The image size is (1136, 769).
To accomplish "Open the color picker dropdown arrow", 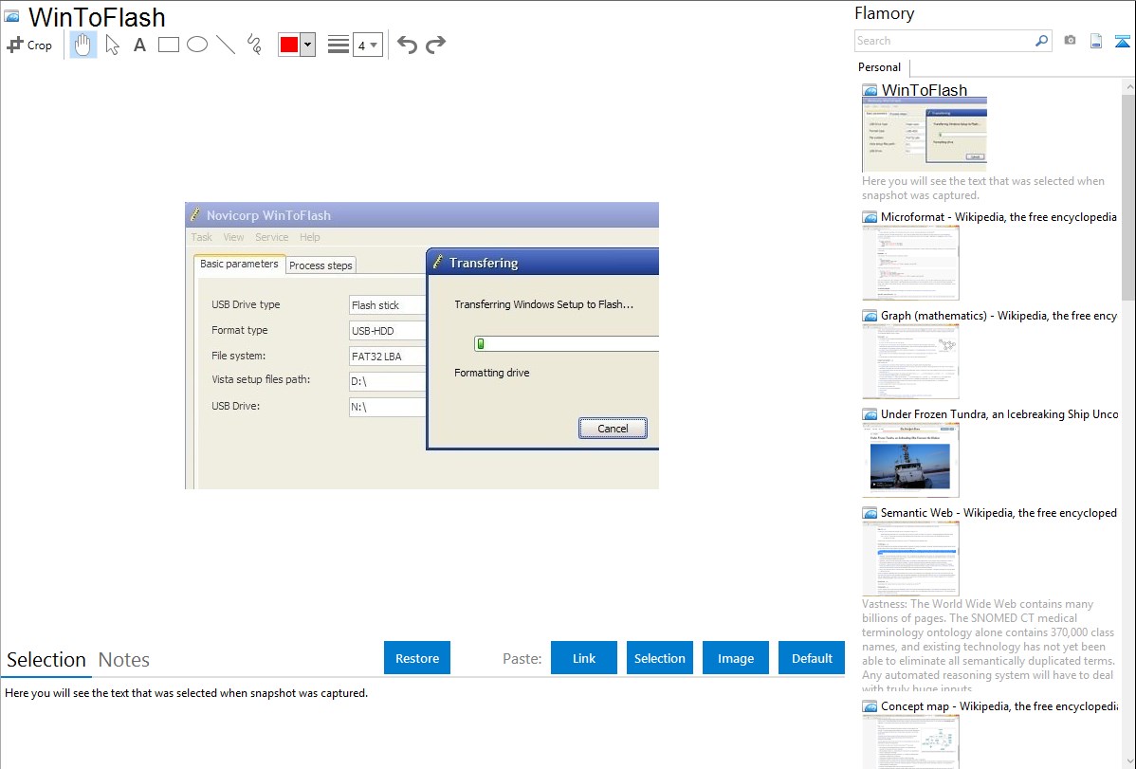I will (308, 45).
